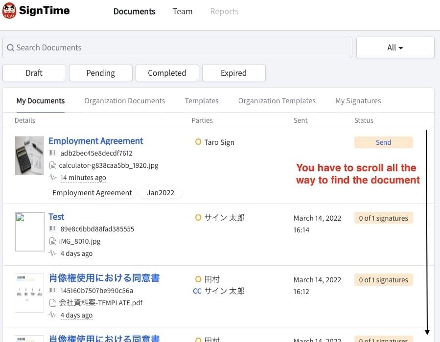Screen dimensions: 440x342
Task: Click the status circle next to Taro Sign
Action: point(198,142)
